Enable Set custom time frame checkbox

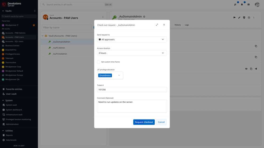[x=98, y=62]
